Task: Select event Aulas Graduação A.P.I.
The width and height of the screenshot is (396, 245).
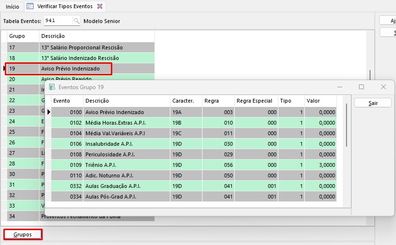Action: point(194,186)
